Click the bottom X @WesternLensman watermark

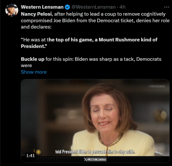95,159
